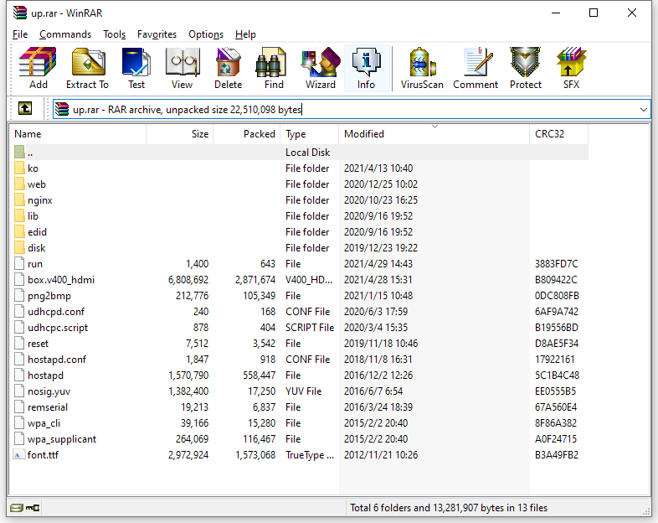Open the Help menu

[245, 34]
